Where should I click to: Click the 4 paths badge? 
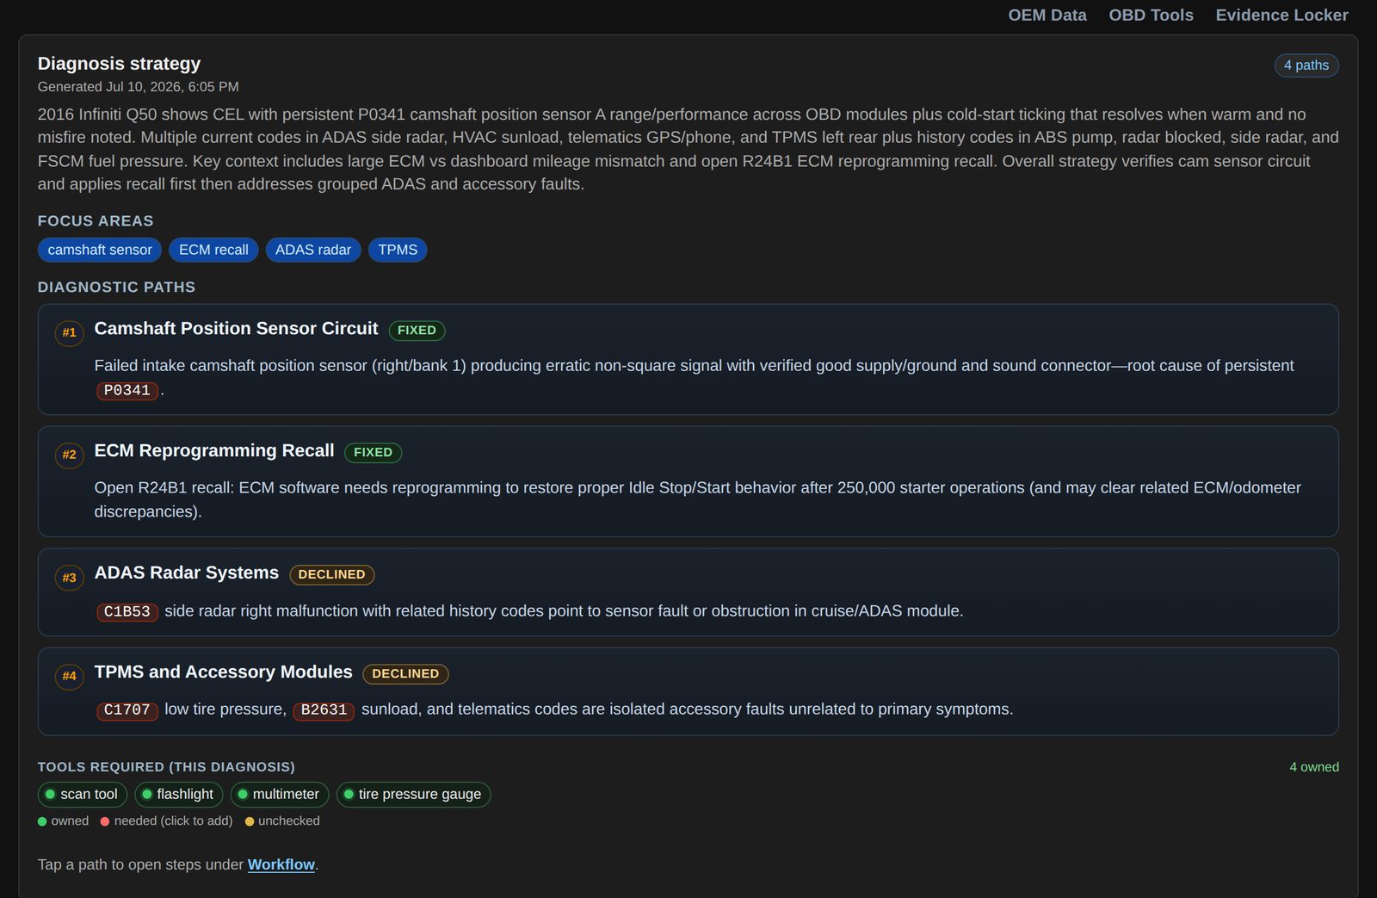(x=1306, y=65)
